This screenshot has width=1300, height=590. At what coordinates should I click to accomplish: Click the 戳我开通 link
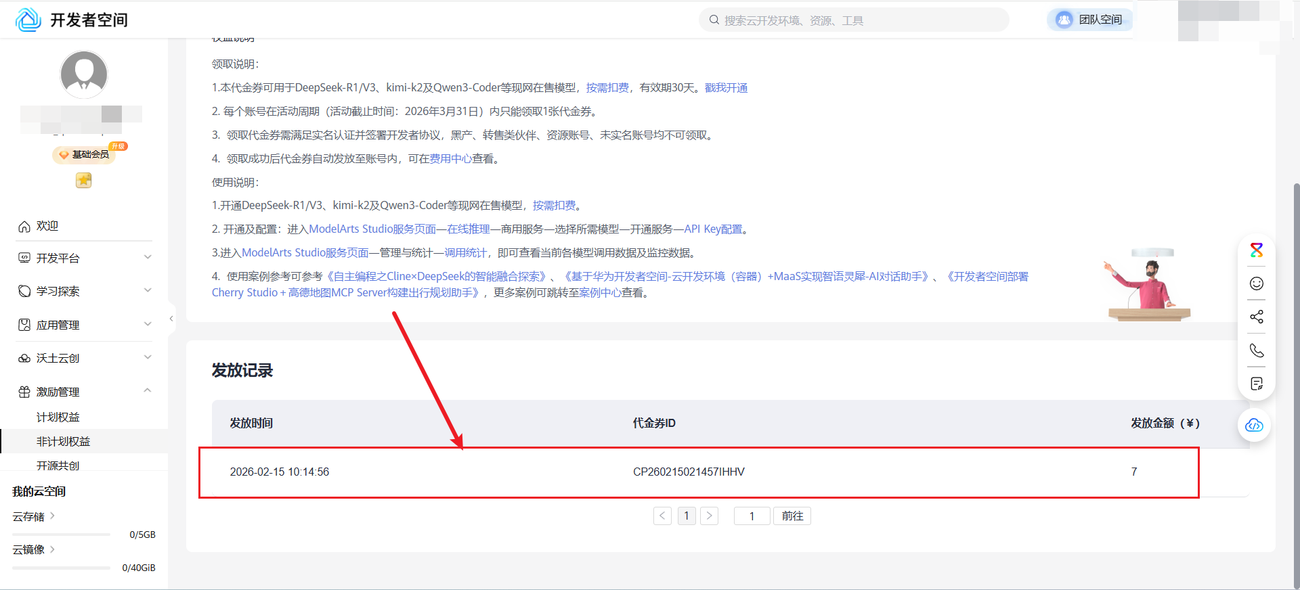(x=726, y=88)
